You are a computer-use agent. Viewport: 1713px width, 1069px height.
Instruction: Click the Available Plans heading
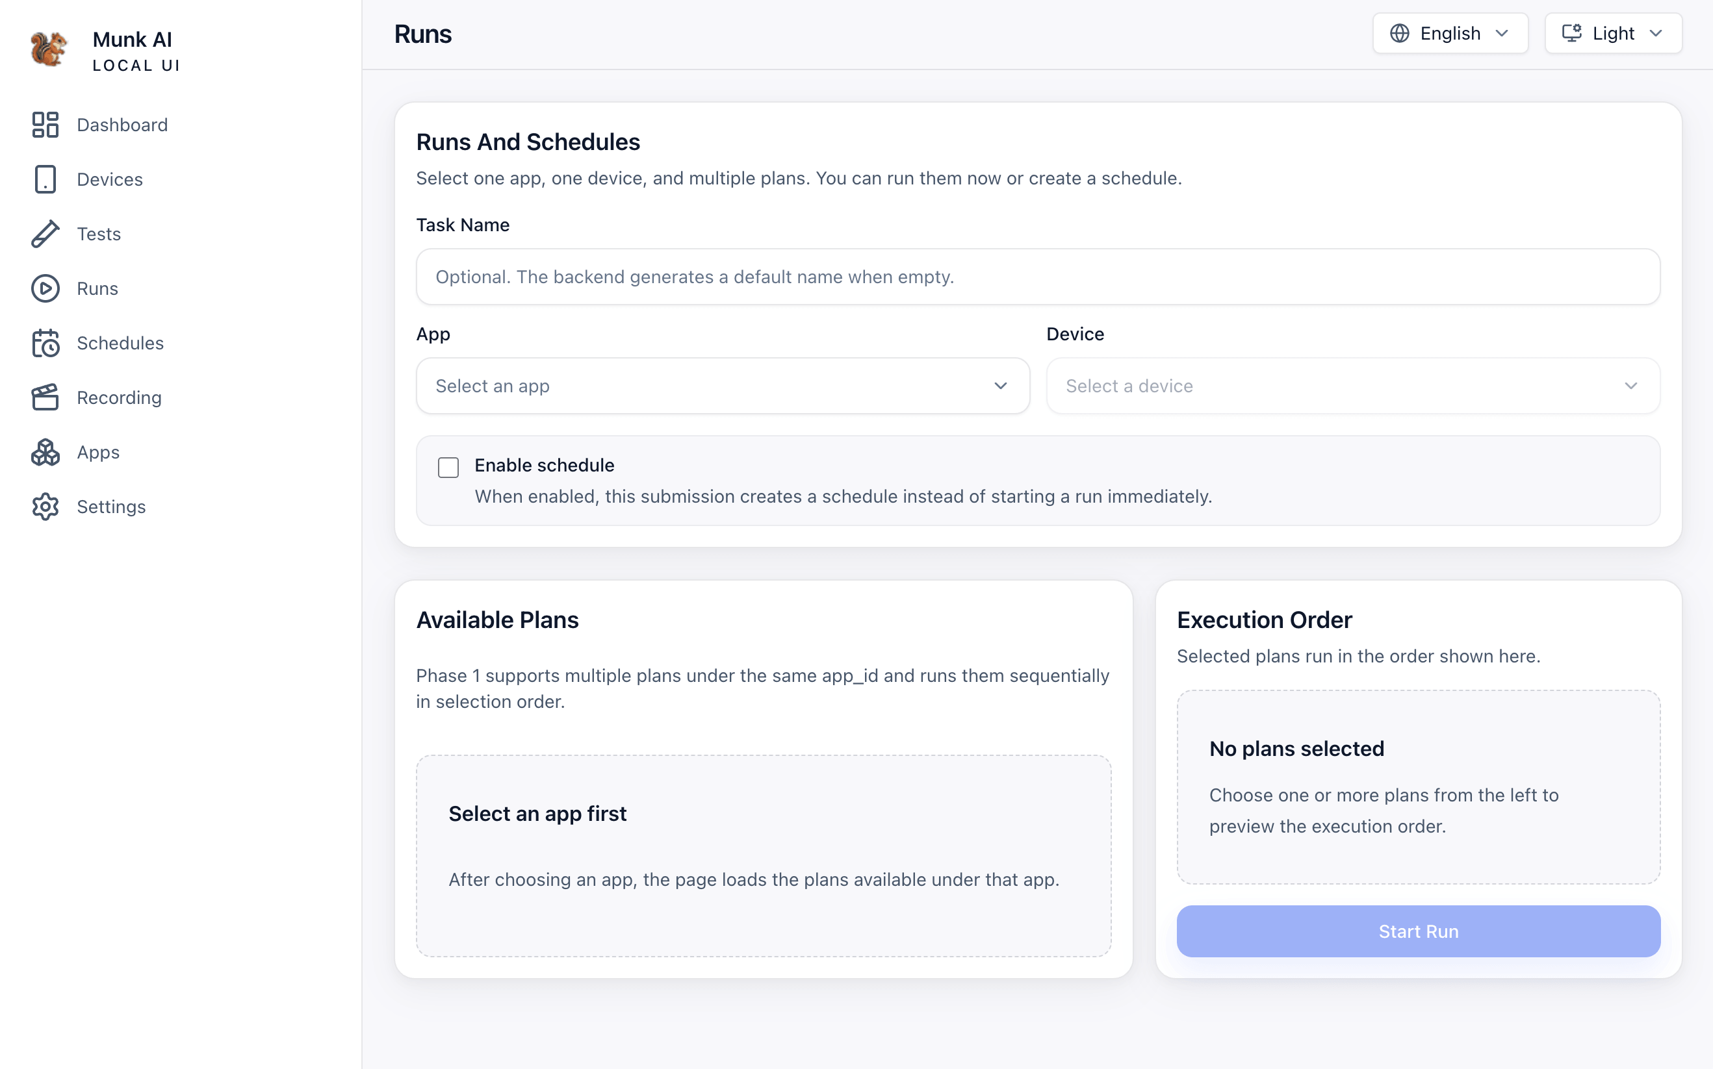tap(497, 620)
